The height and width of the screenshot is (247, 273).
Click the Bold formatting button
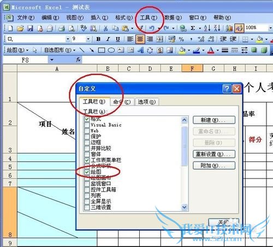coord(98,39)
